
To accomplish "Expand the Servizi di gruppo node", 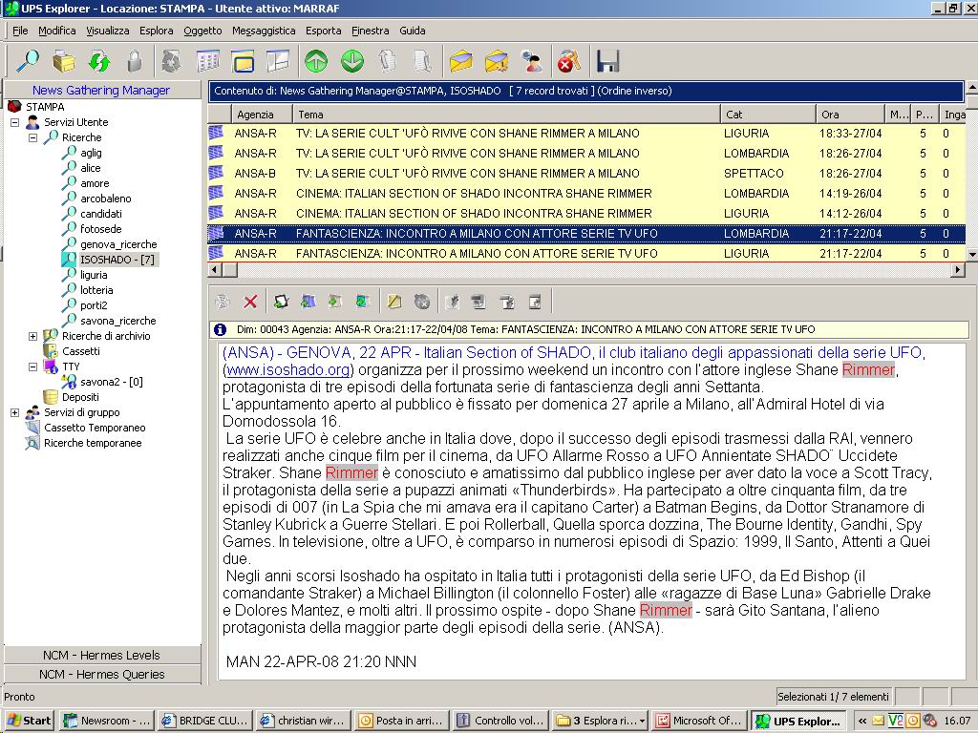I will (x=14, y=412).
